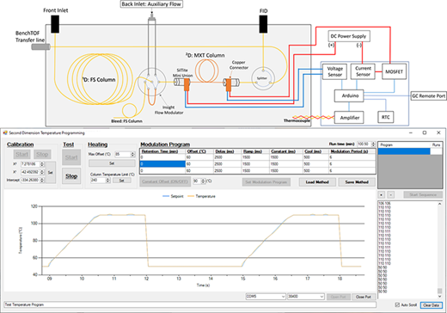Click the Runs column header in sequence list
Screen dimensions: 447x313
[x=436, y=145]
